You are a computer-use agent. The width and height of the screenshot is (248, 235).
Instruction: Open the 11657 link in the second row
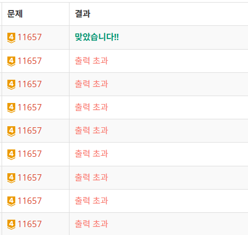[29, 61]
